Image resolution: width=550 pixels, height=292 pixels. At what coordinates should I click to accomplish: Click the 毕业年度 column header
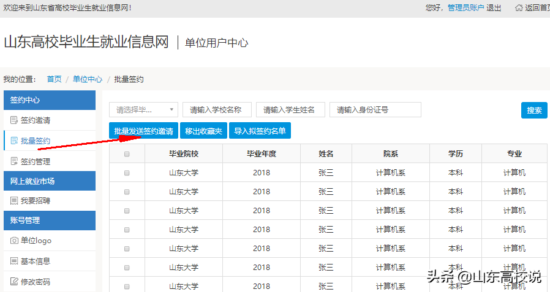click(262, 154)
